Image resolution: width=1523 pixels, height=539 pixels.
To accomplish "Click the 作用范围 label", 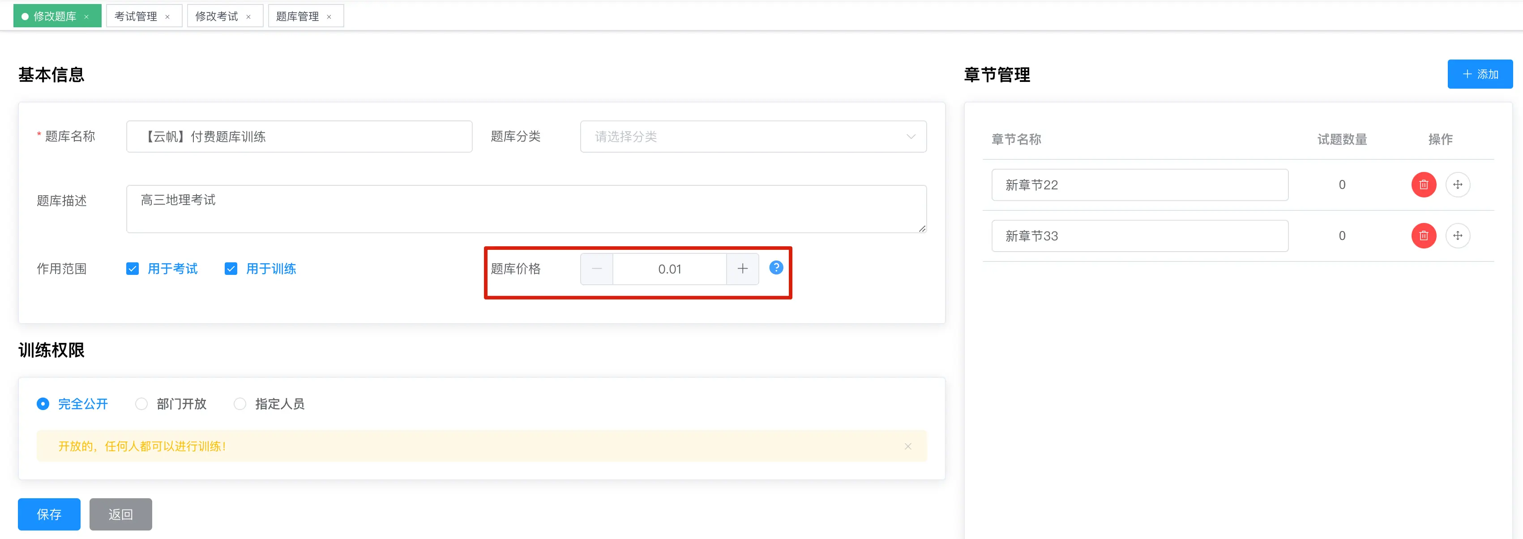I will click(x=61, y=269).
